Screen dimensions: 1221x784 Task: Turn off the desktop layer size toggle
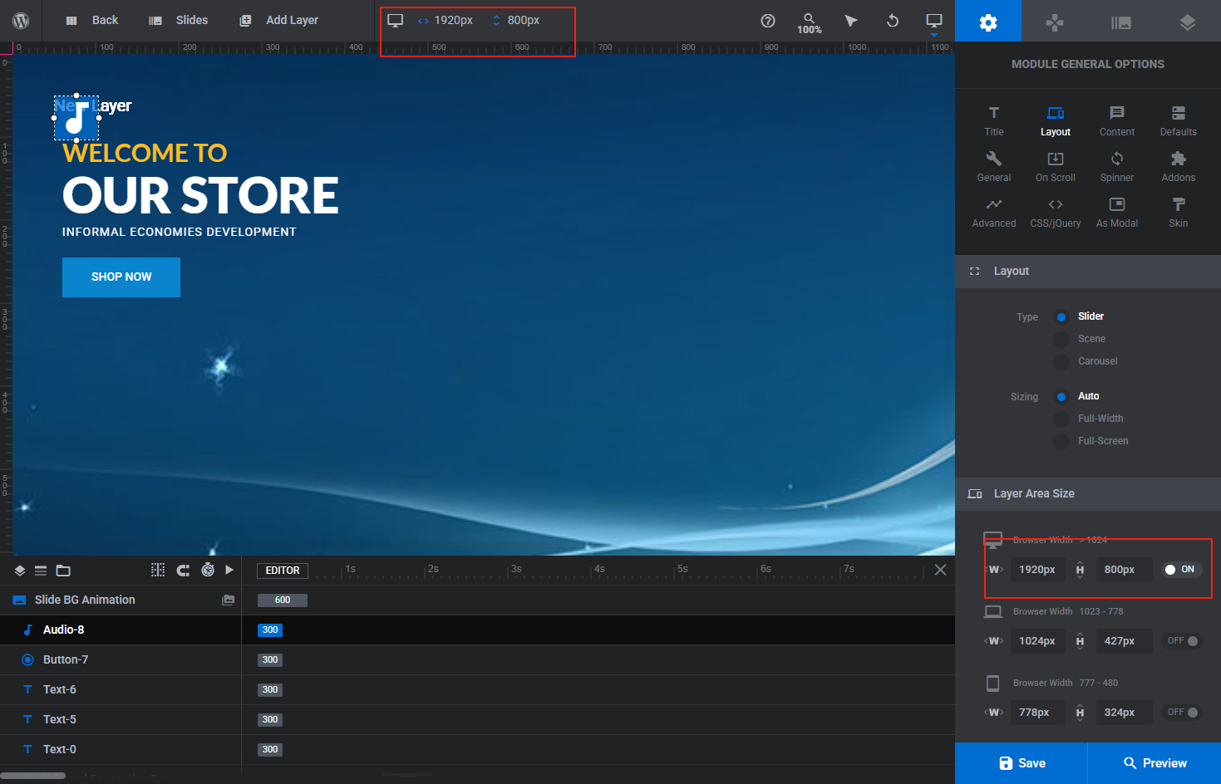pyautogui.click(x=1180, y=570)
